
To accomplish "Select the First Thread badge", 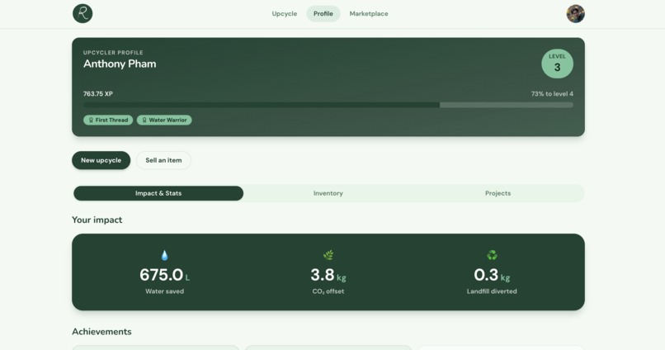I will pos(108,120).
